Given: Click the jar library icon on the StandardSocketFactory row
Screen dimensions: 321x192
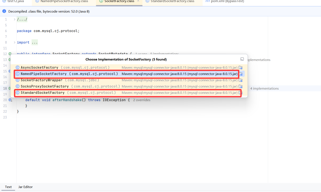Looking at the screenshot, I should pos(241,93).
